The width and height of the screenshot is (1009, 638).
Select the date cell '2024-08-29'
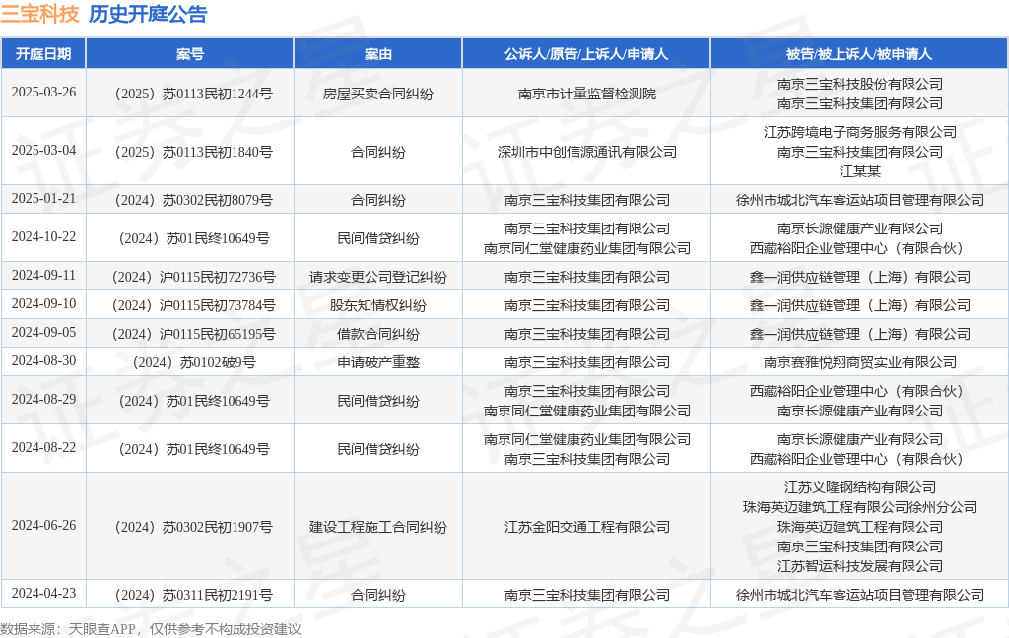(x=43, y=400)
